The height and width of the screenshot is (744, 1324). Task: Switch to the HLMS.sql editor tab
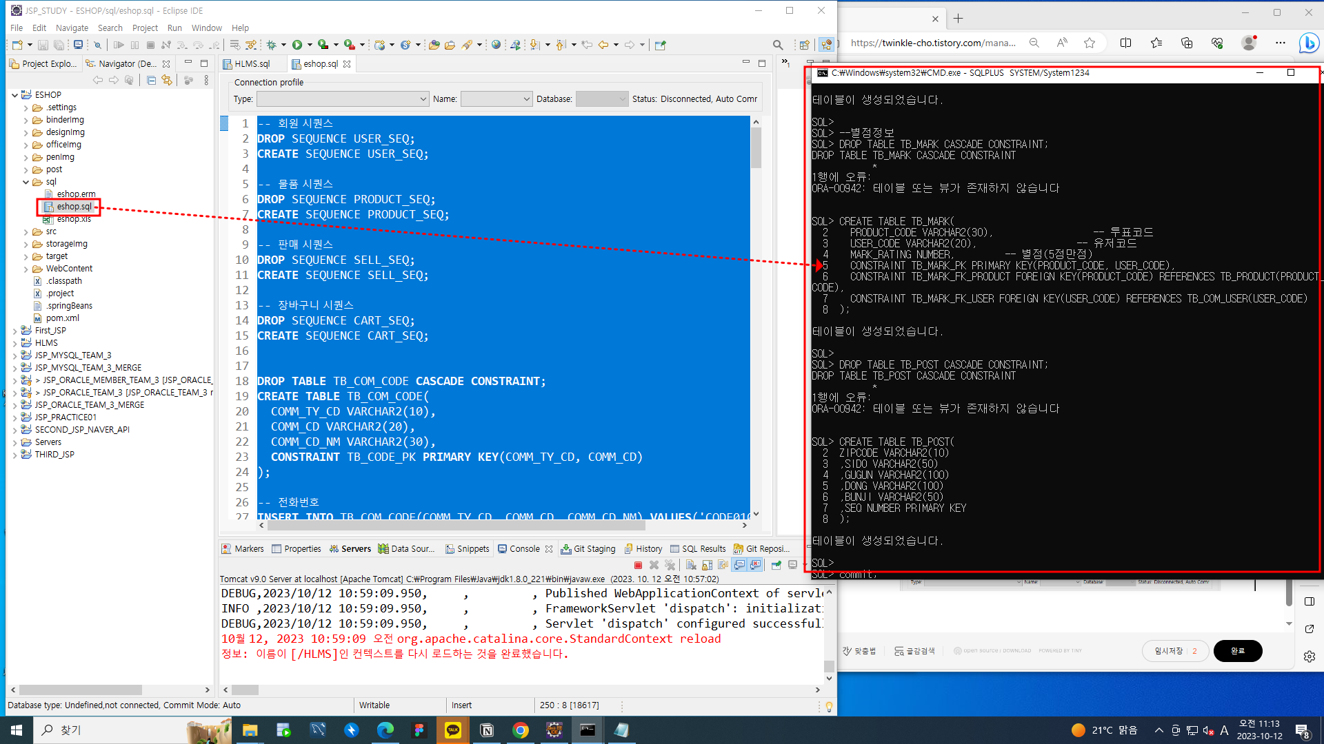pos(252,64)
